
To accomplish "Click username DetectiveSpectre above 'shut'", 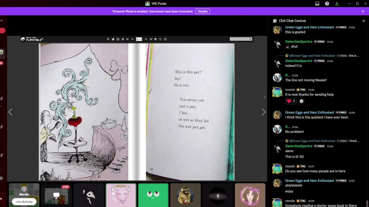I will pos(299,42).
